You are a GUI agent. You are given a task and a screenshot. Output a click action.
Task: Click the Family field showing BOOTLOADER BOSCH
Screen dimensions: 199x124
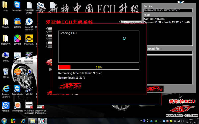(x=168, y=10)
